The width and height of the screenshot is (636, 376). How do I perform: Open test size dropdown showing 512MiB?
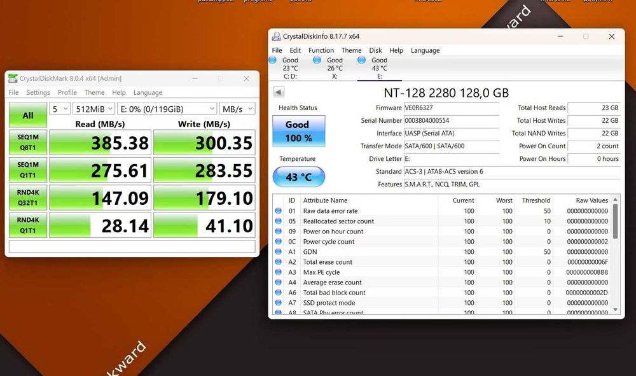click(93, 109)
